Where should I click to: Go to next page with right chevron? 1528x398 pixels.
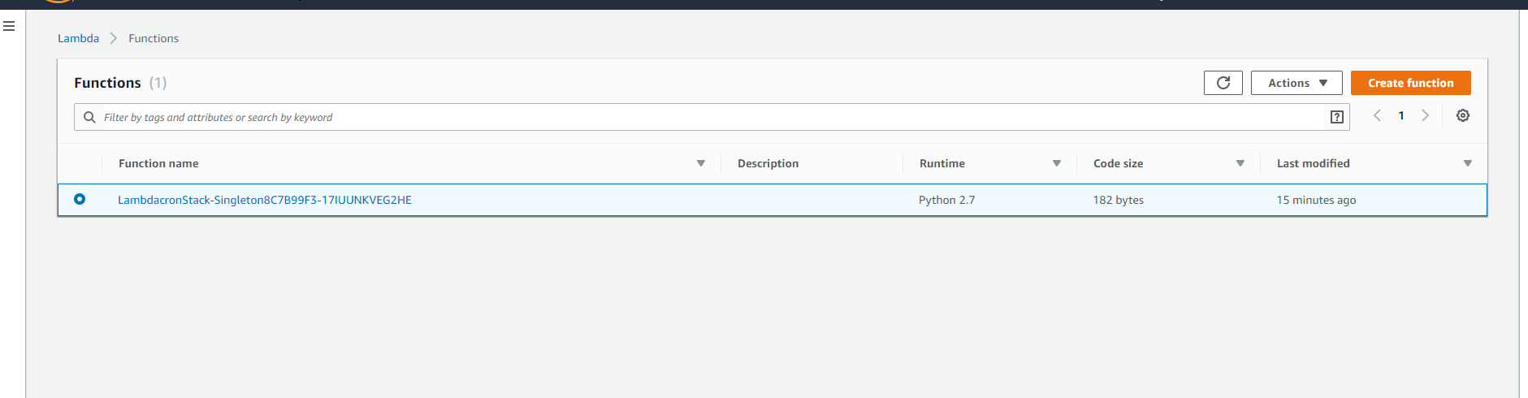[1425, 116]
